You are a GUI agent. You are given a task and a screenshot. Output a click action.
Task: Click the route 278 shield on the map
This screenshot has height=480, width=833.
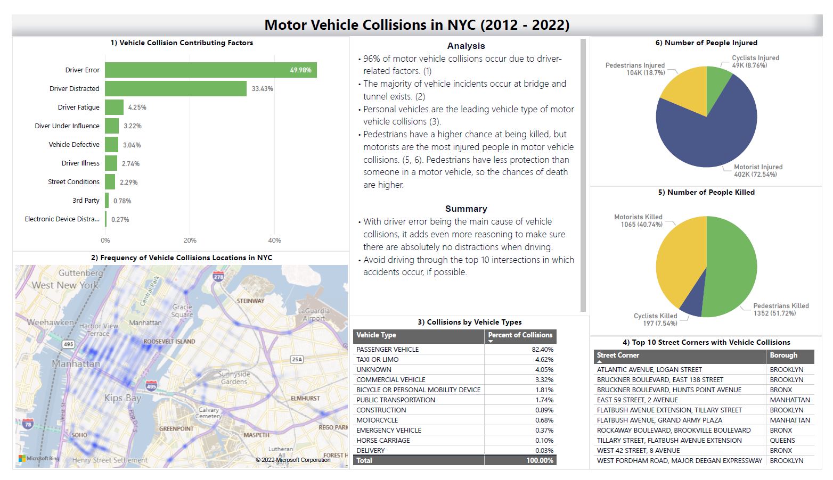point(218,276)
